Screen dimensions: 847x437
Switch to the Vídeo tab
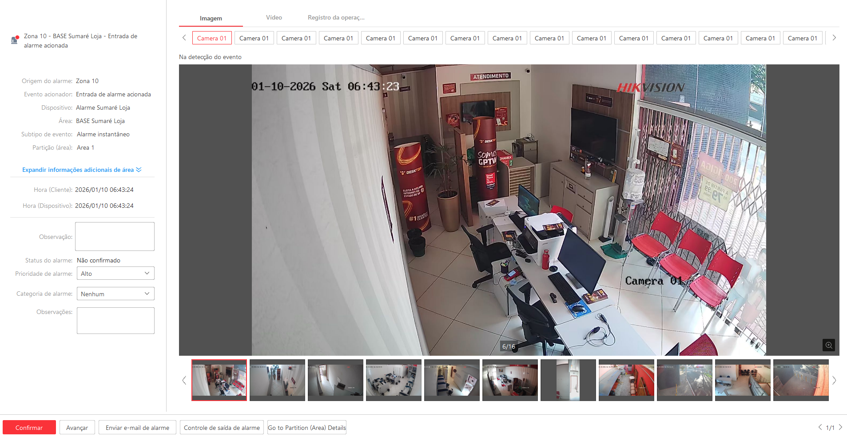click(x=274, y=18)
